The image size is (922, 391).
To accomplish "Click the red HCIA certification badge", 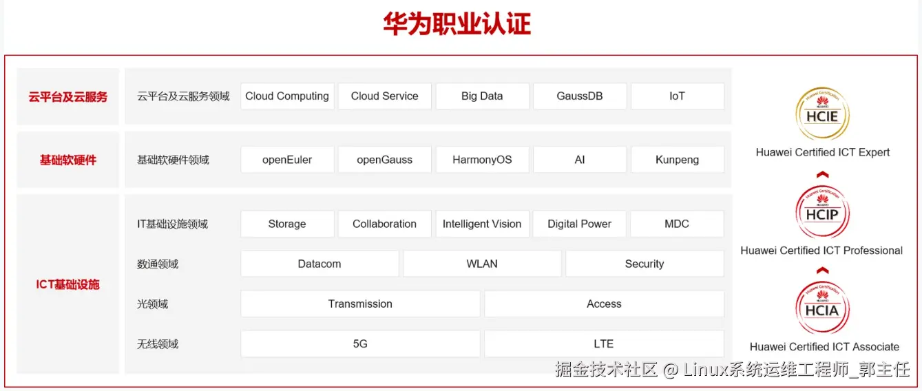I will coord(822,309).
